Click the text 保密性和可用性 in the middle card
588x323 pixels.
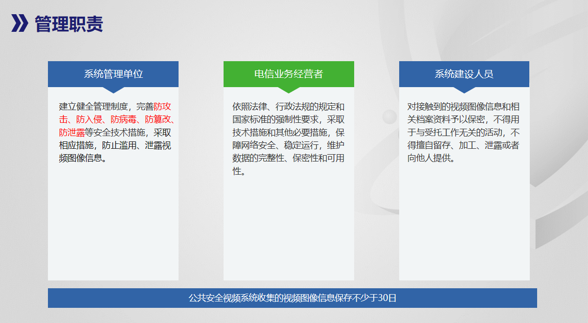318,158
